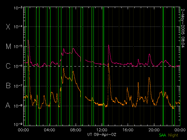Click the 10-6 y-axis label
187x140 pixels.
point(18,66)
